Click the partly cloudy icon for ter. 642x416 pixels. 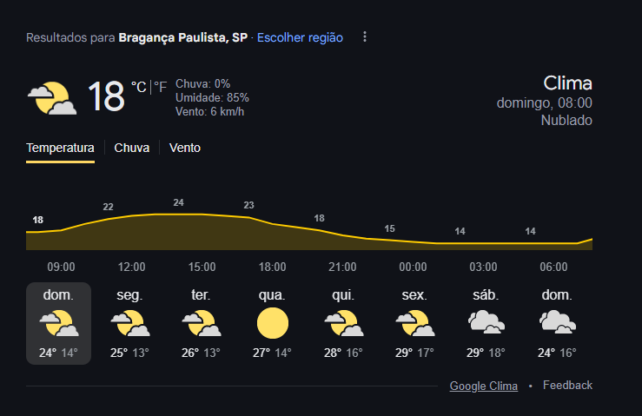point(201,323)
